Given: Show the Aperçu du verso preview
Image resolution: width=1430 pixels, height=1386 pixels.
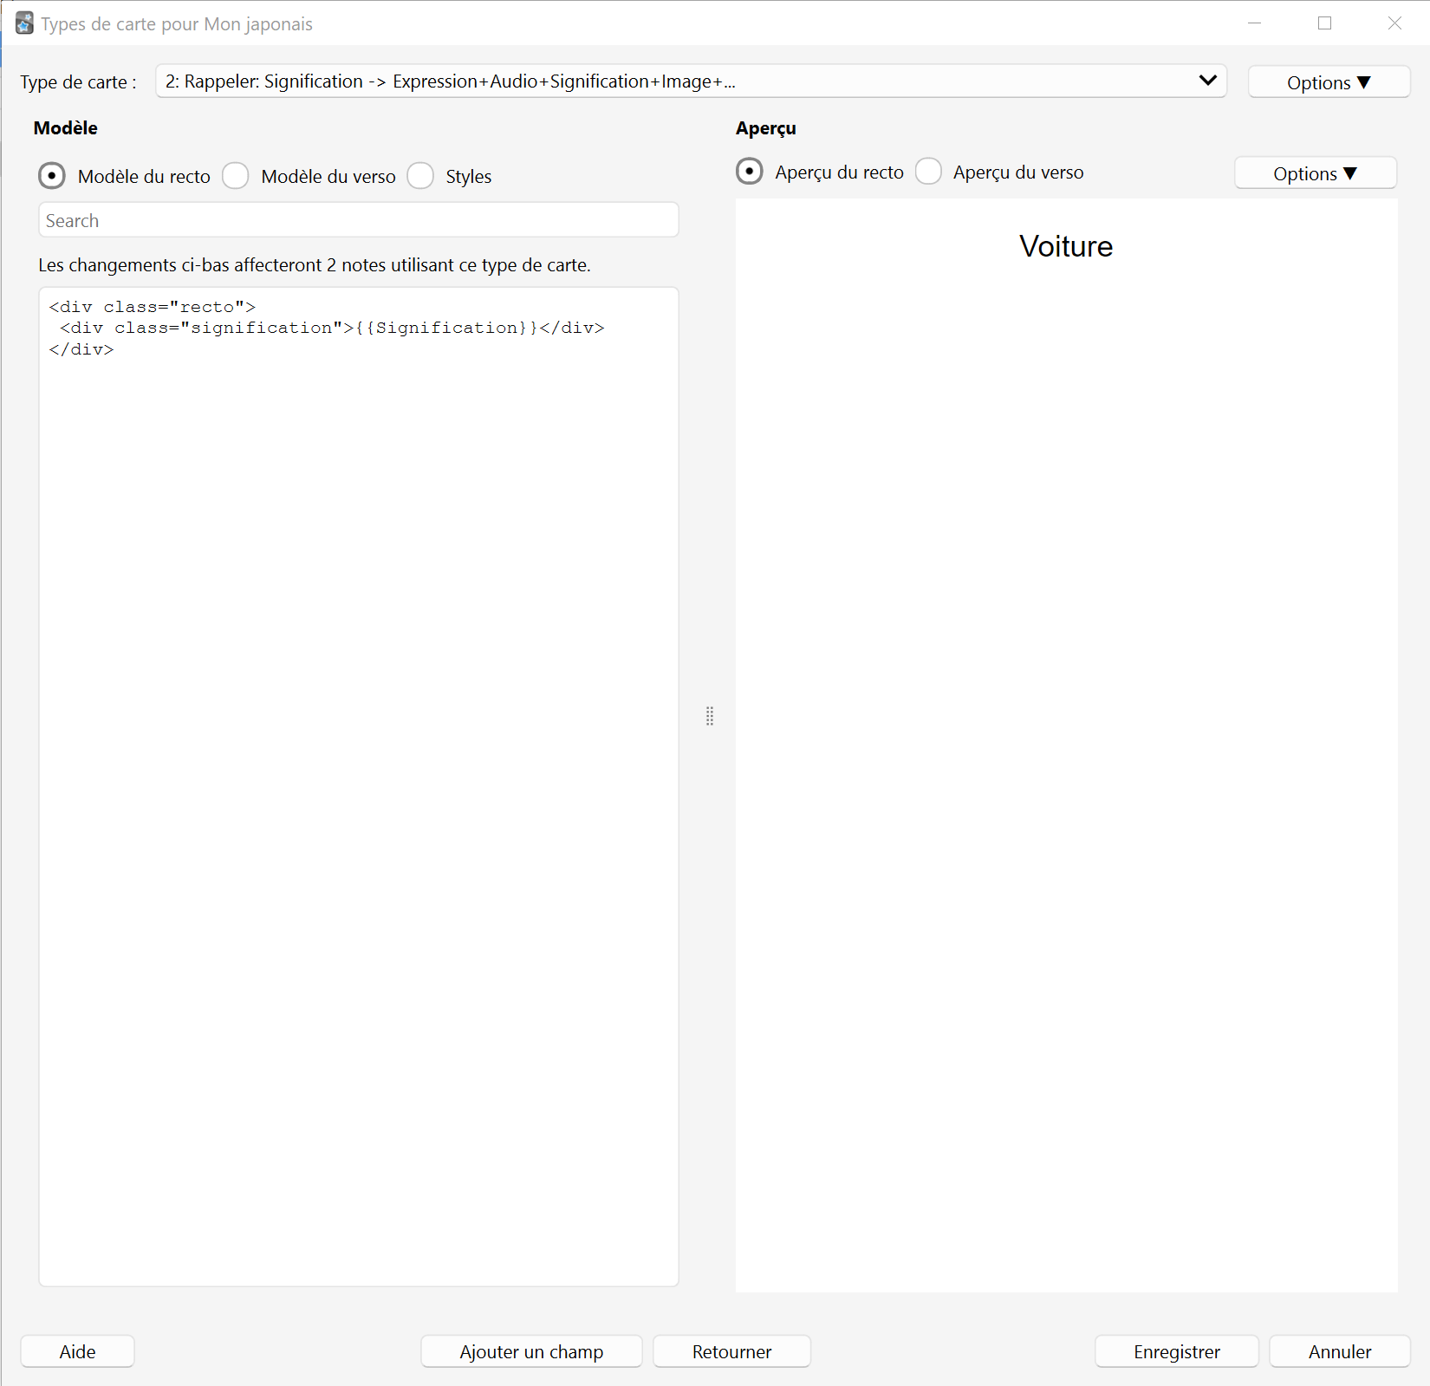Looking at the screenshot, I should pyautogui.click(x=928, y=172).
